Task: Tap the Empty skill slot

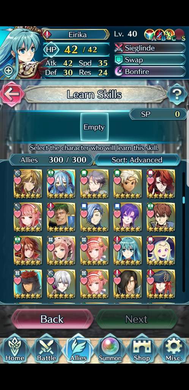Action: 94,127
